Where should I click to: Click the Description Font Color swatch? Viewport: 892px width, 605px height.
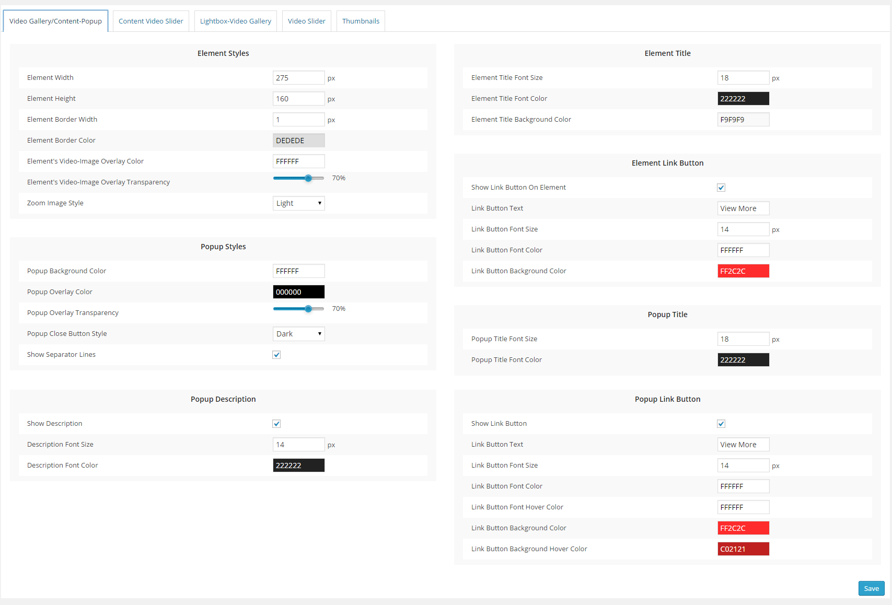pyautogui.click(x=298, y=466)
